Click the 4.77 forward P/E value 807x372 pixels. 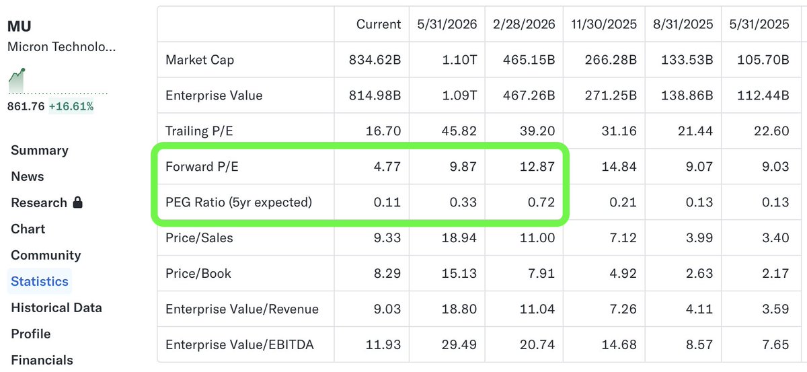point(387,167)
